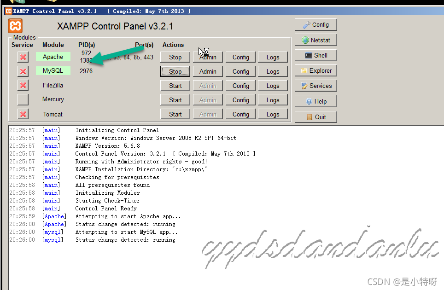The width and height of the screenshot is (444, 290).
Task: Click the Service column header
Action: 22,45
